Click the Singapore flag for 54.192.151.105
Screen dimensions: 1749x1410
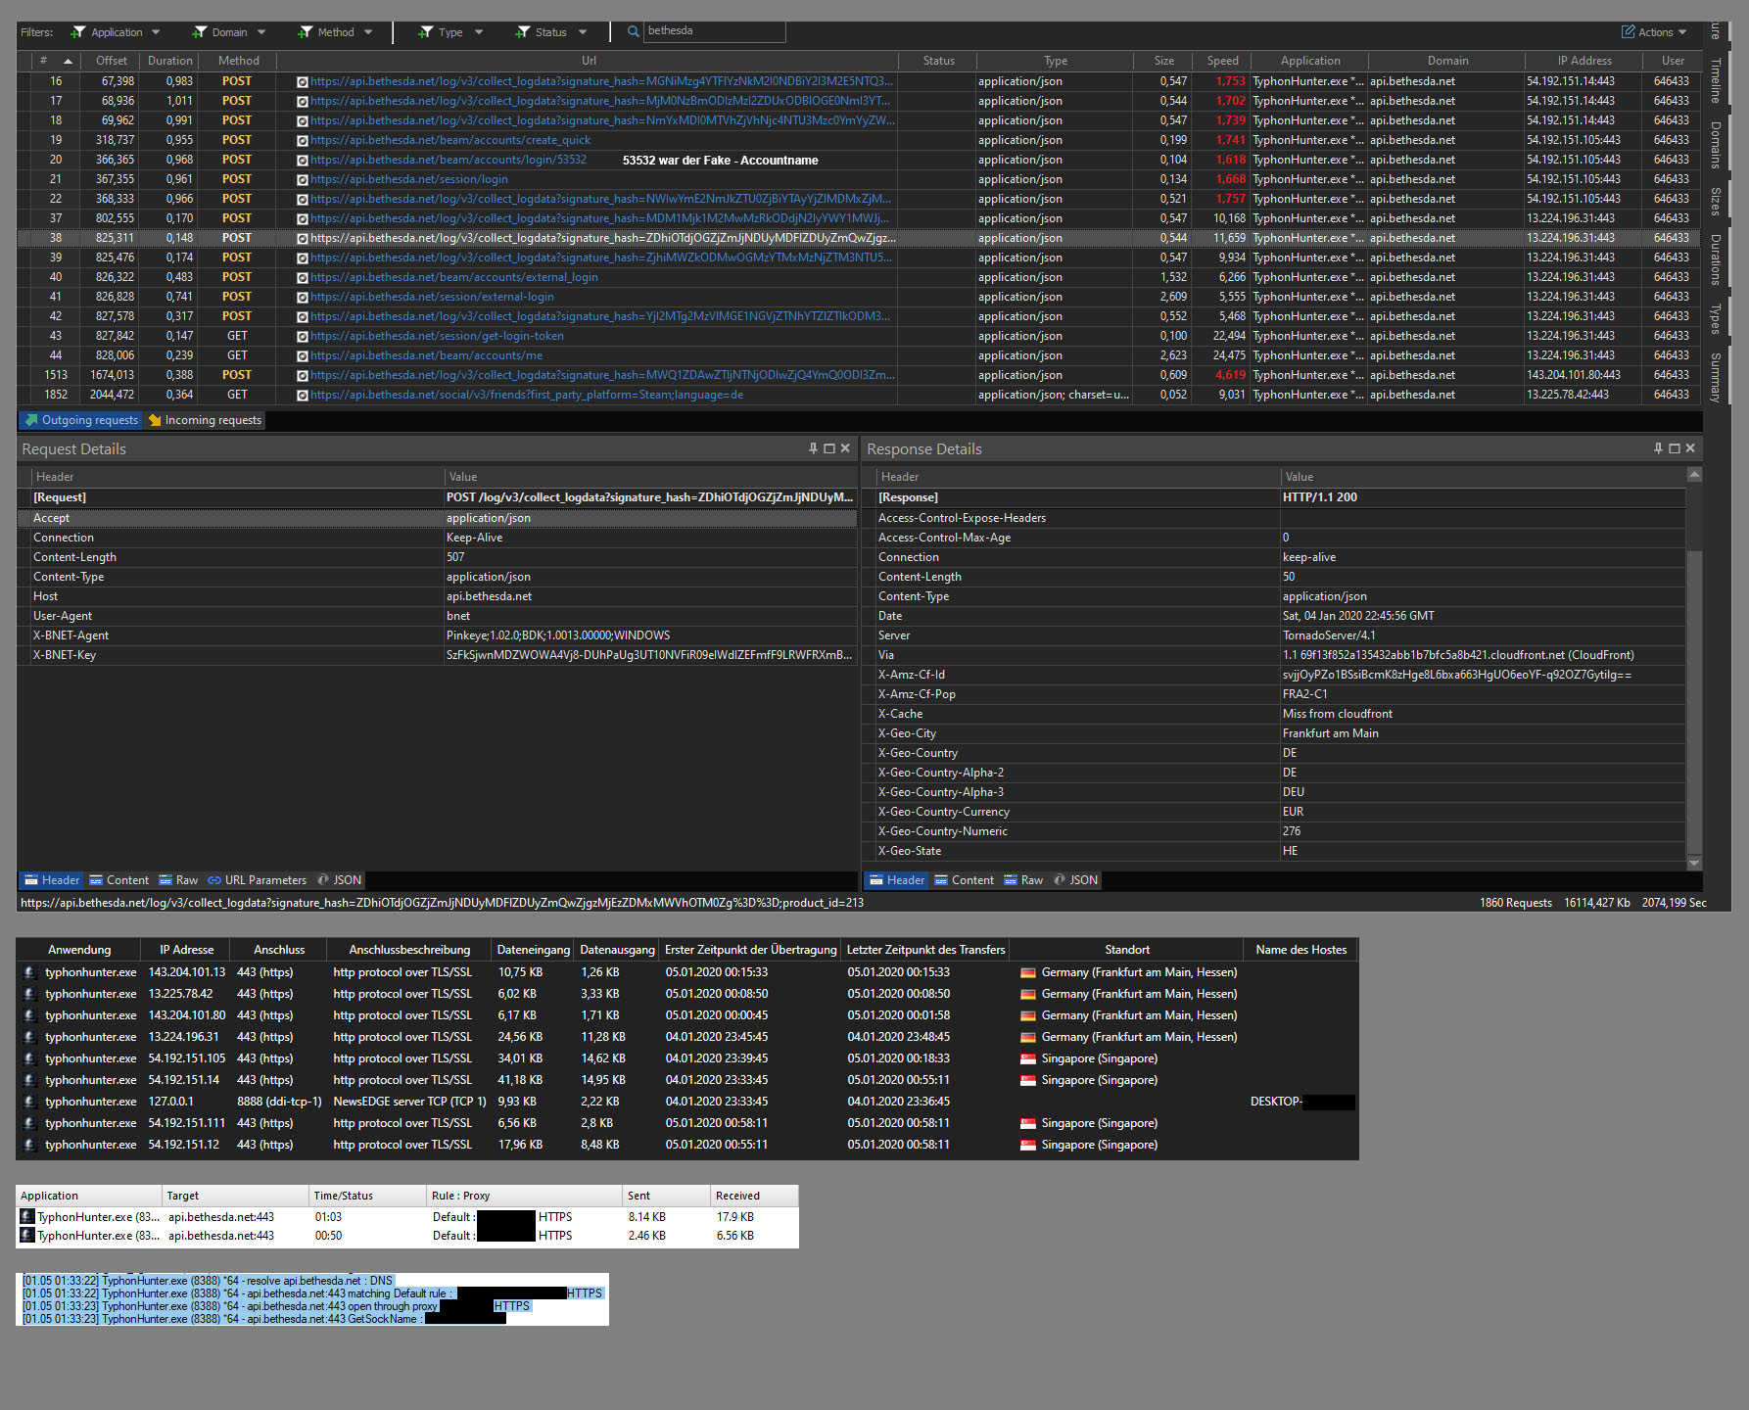pyautogui.click(x=1027, y=1058)
